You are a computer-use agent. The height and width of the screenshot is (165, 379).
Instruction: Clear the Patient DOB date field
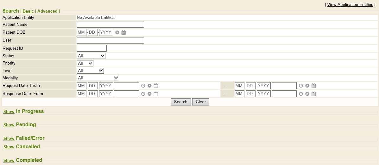tap(117, 32)
